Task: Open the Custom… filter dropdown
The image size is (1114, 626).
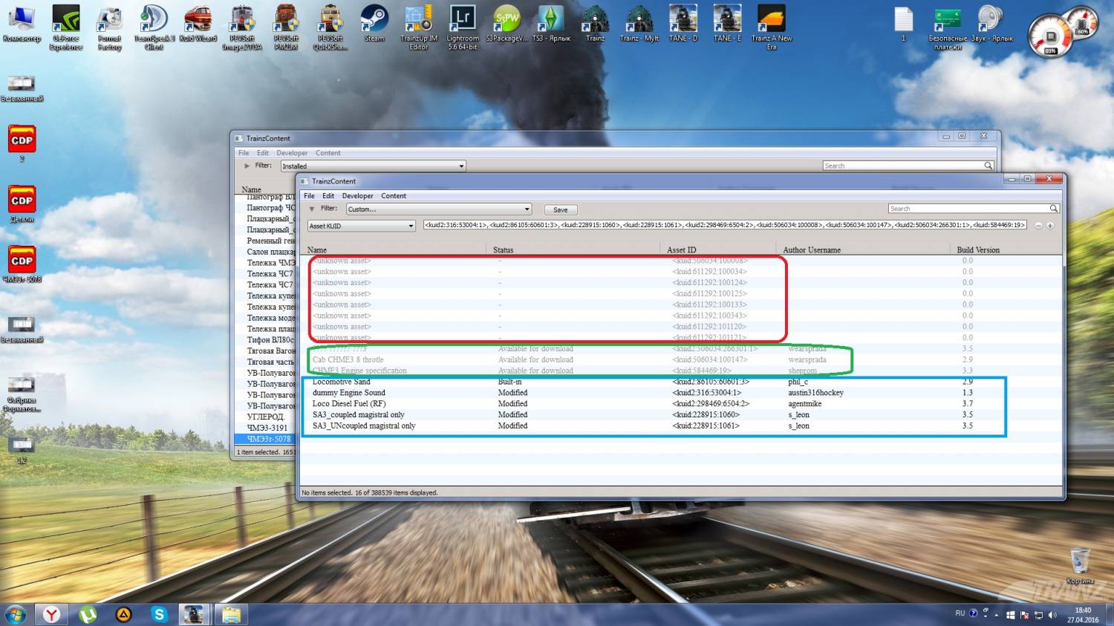Action: point(439,209)
